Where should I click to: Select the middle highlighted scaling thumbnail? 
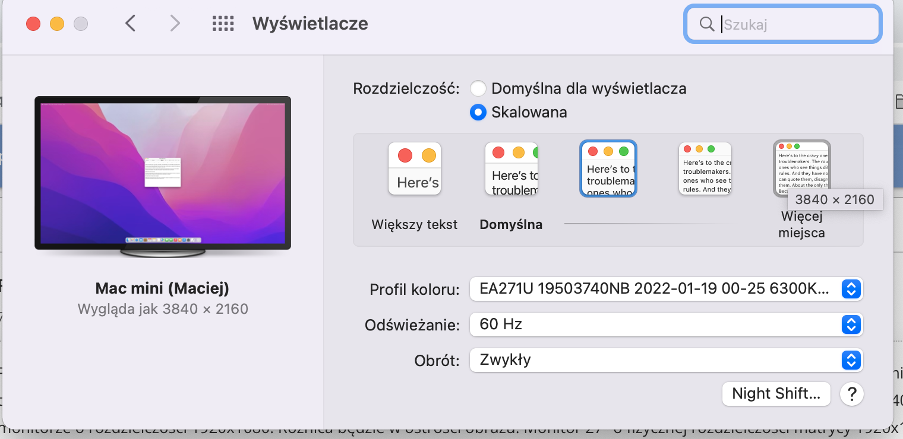coord(608,168)
